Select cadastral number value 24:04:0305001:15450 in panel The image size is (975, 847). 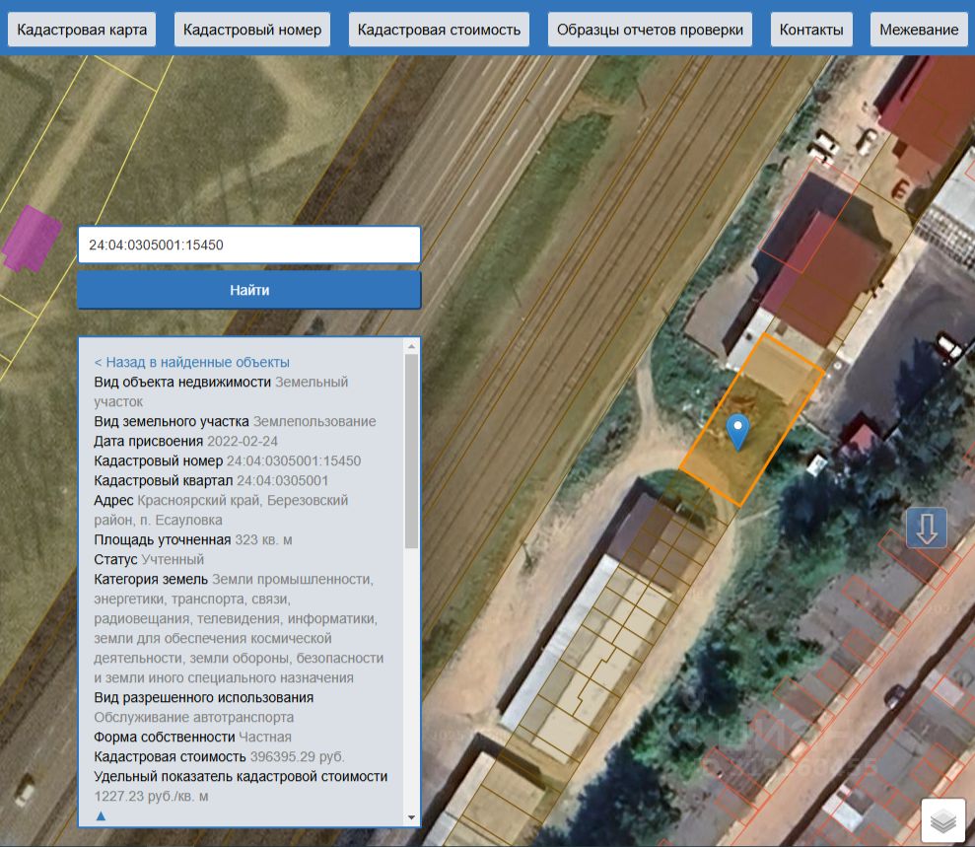[294, 460]
